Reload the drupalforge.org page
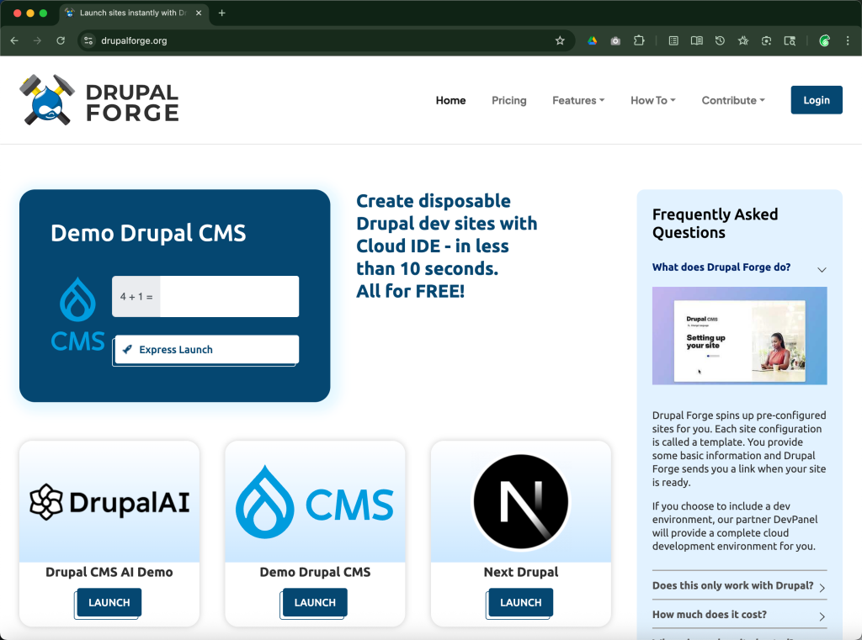862x640 pixels. pyautogui.click(x=61, y=40)
